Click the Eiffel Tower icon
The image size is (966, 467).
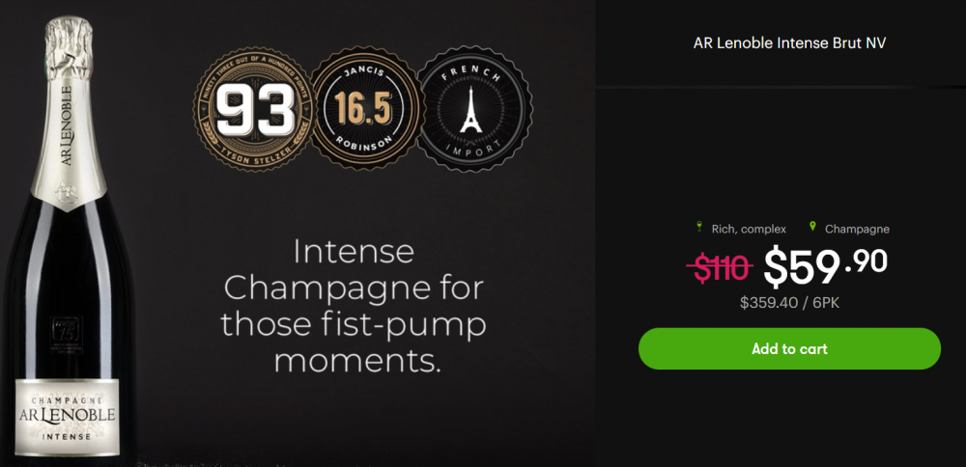(471, 110)
